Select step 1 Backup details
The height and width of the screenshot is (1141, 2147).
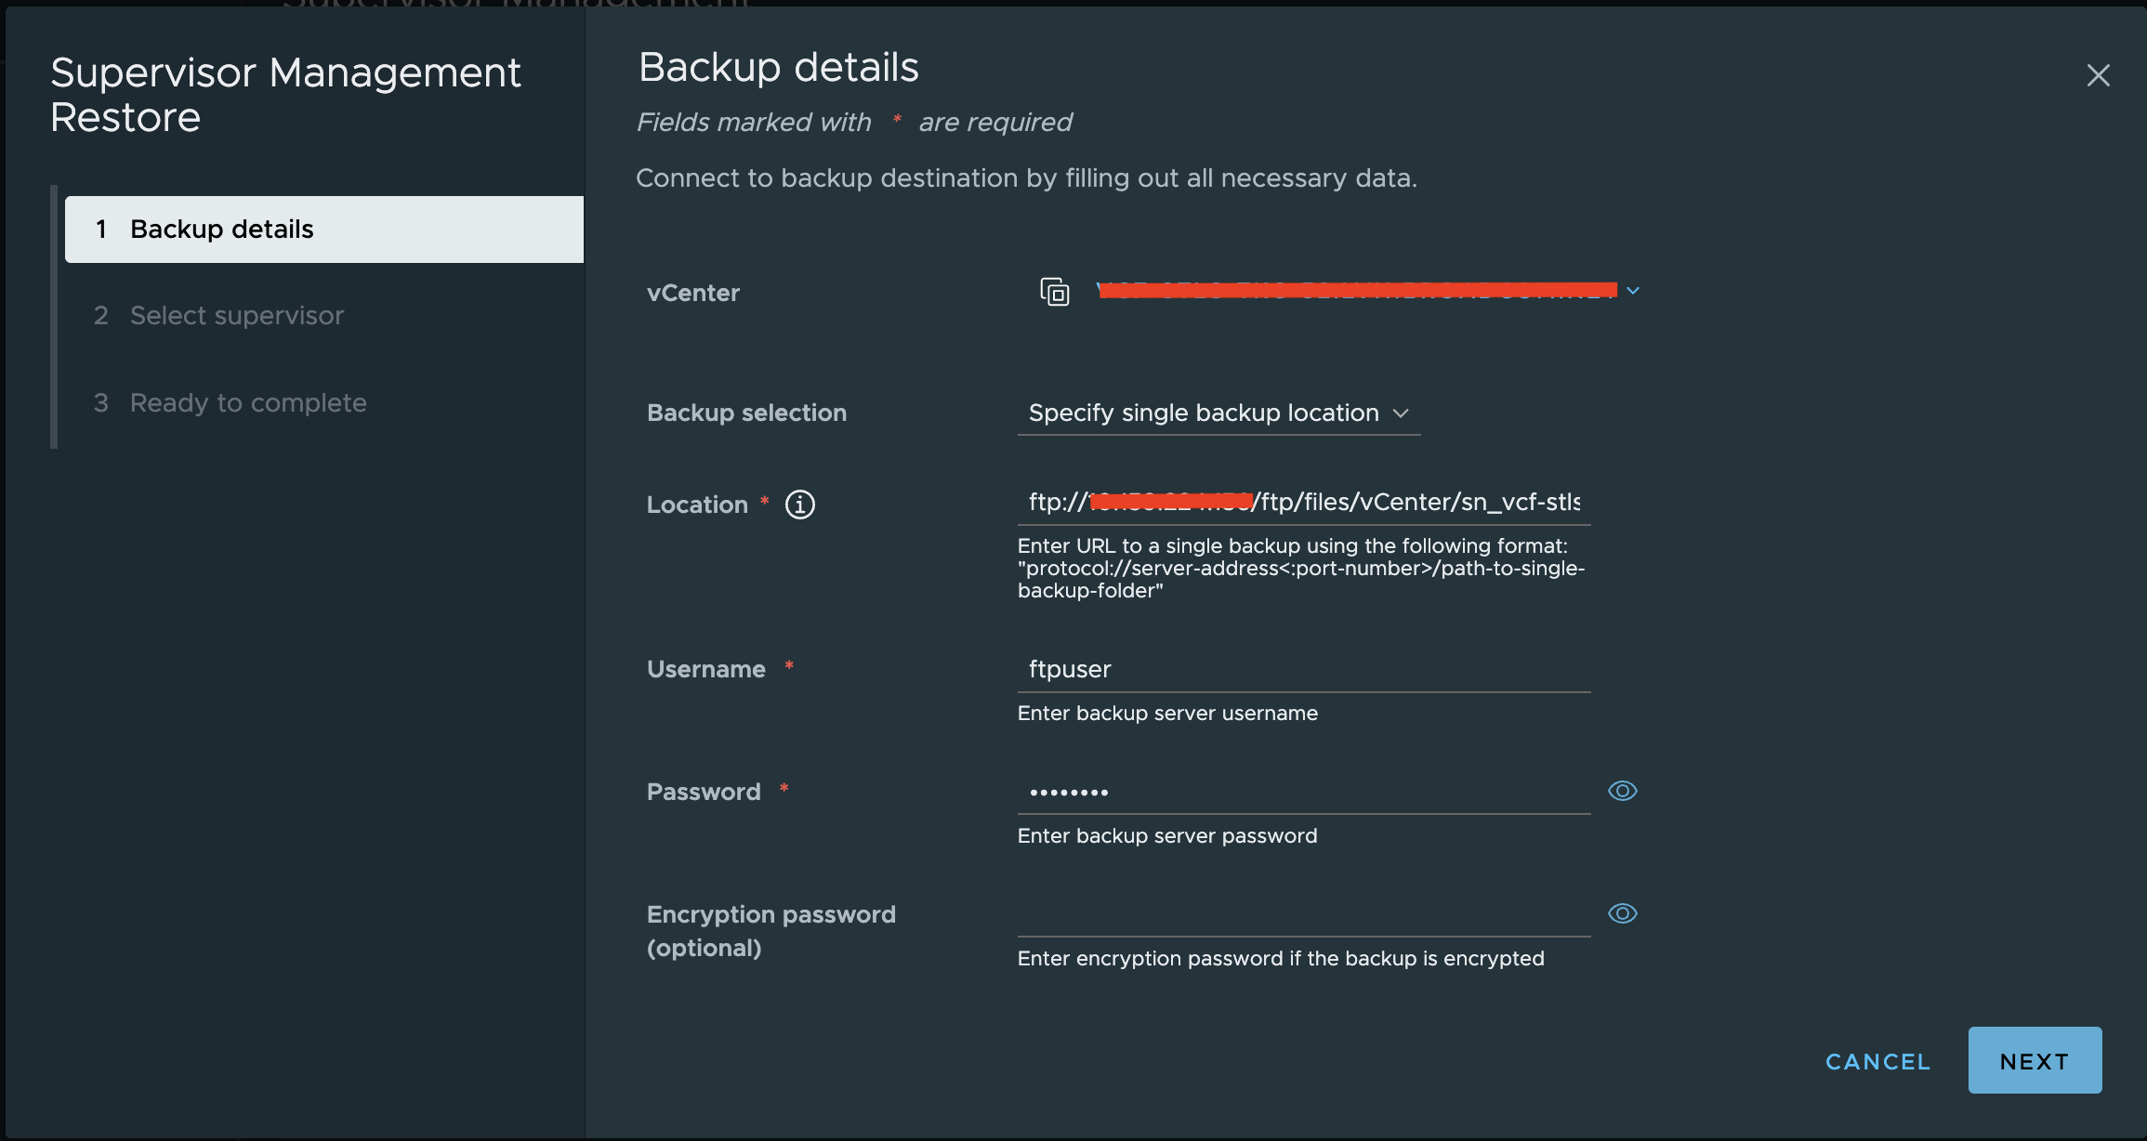tap(324, 230)
